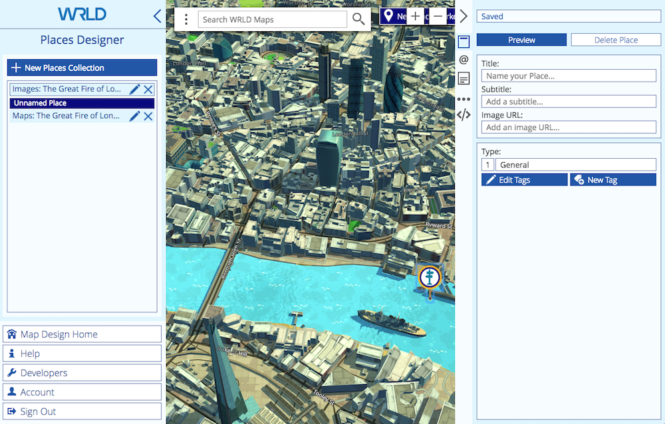Click the search magnifier icon

point(358,19)
